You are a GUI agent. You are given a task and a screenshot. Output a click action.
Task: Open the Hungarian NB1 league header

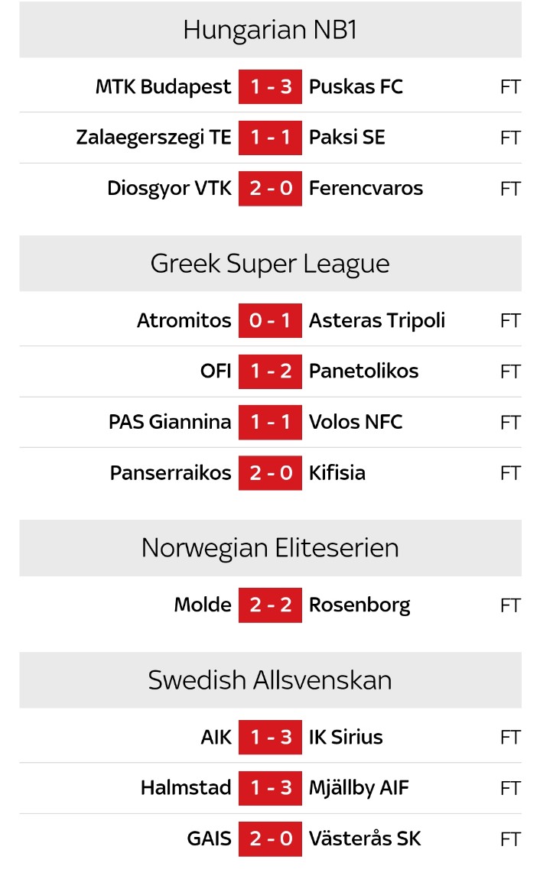(x=270, y=31)
